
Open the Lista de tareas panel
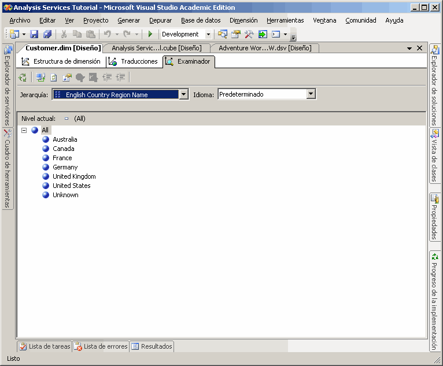click(45, 346)
